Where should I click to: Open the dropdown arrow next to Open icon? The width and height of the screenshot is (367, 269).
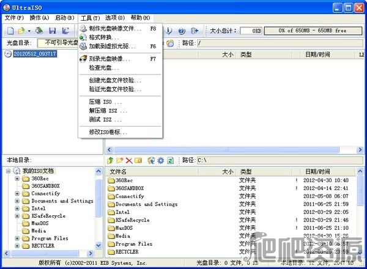coord(29,31)
